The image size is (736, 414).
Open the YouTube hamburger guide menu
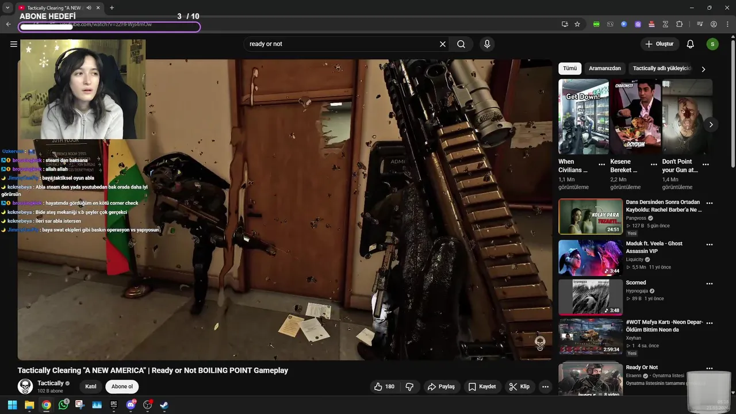point(14,44)
